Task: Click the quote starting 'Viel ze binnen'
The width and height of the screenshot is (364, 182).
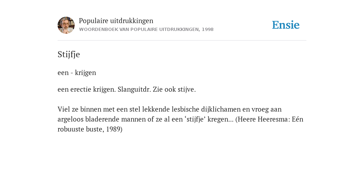Action: click(180, 119)
